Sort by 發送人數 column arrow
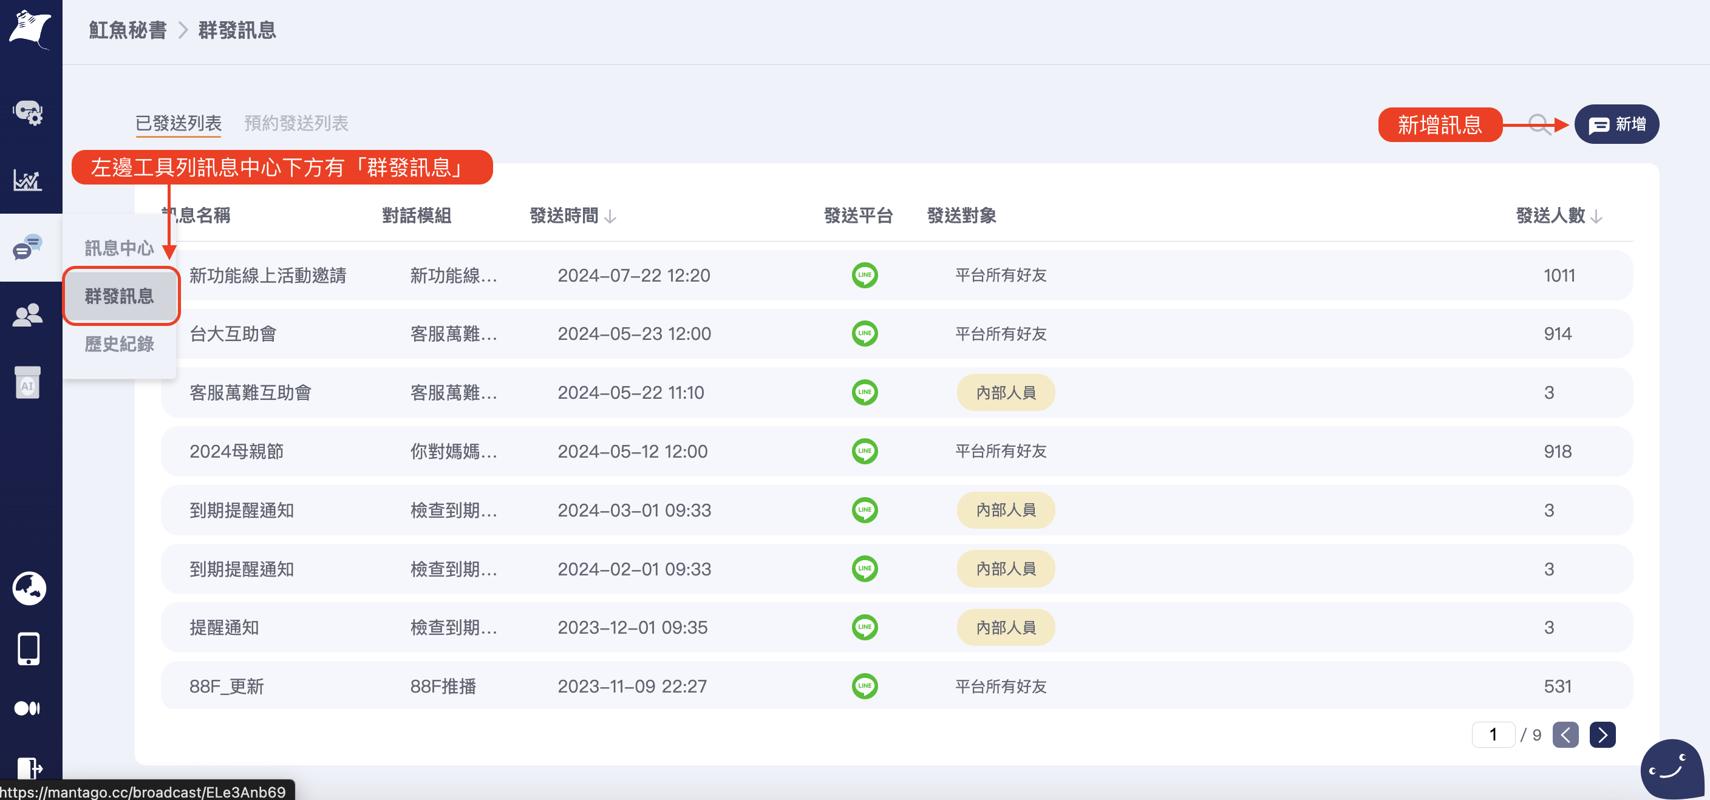 coord(1596,216)
